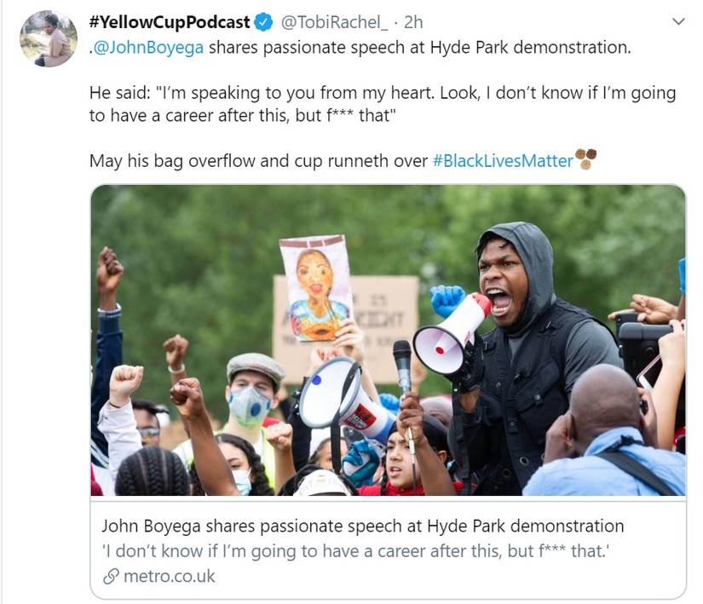
Task: Click the article card headline about John Boyega
Action: 362,526
